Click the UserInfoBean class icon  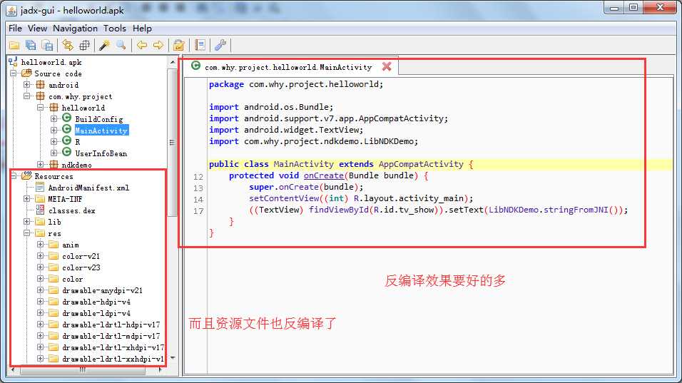pyautogui.click(x=66, y=153)
